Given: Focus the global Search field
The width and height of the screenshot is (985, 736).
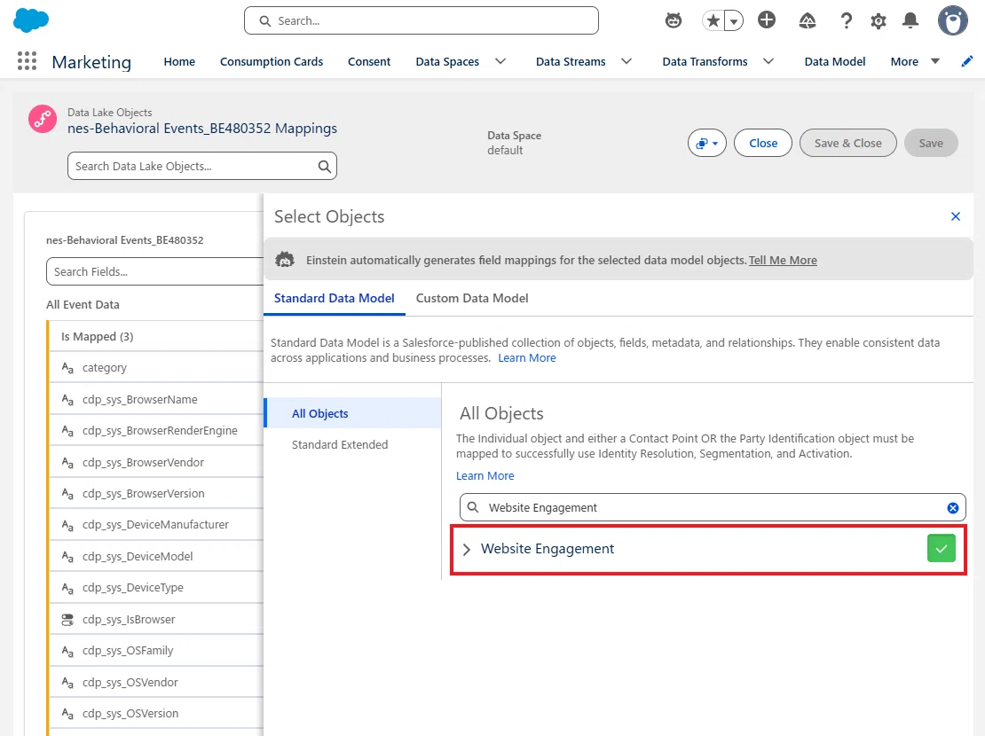Looking at the screenshot, I should pyautogui.click(x=421, y=20).
